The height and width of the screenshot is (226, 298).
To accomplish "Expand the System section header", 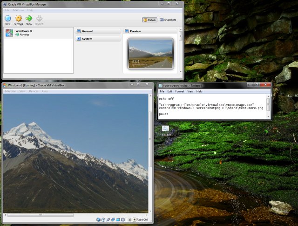I will click(98, 39).
